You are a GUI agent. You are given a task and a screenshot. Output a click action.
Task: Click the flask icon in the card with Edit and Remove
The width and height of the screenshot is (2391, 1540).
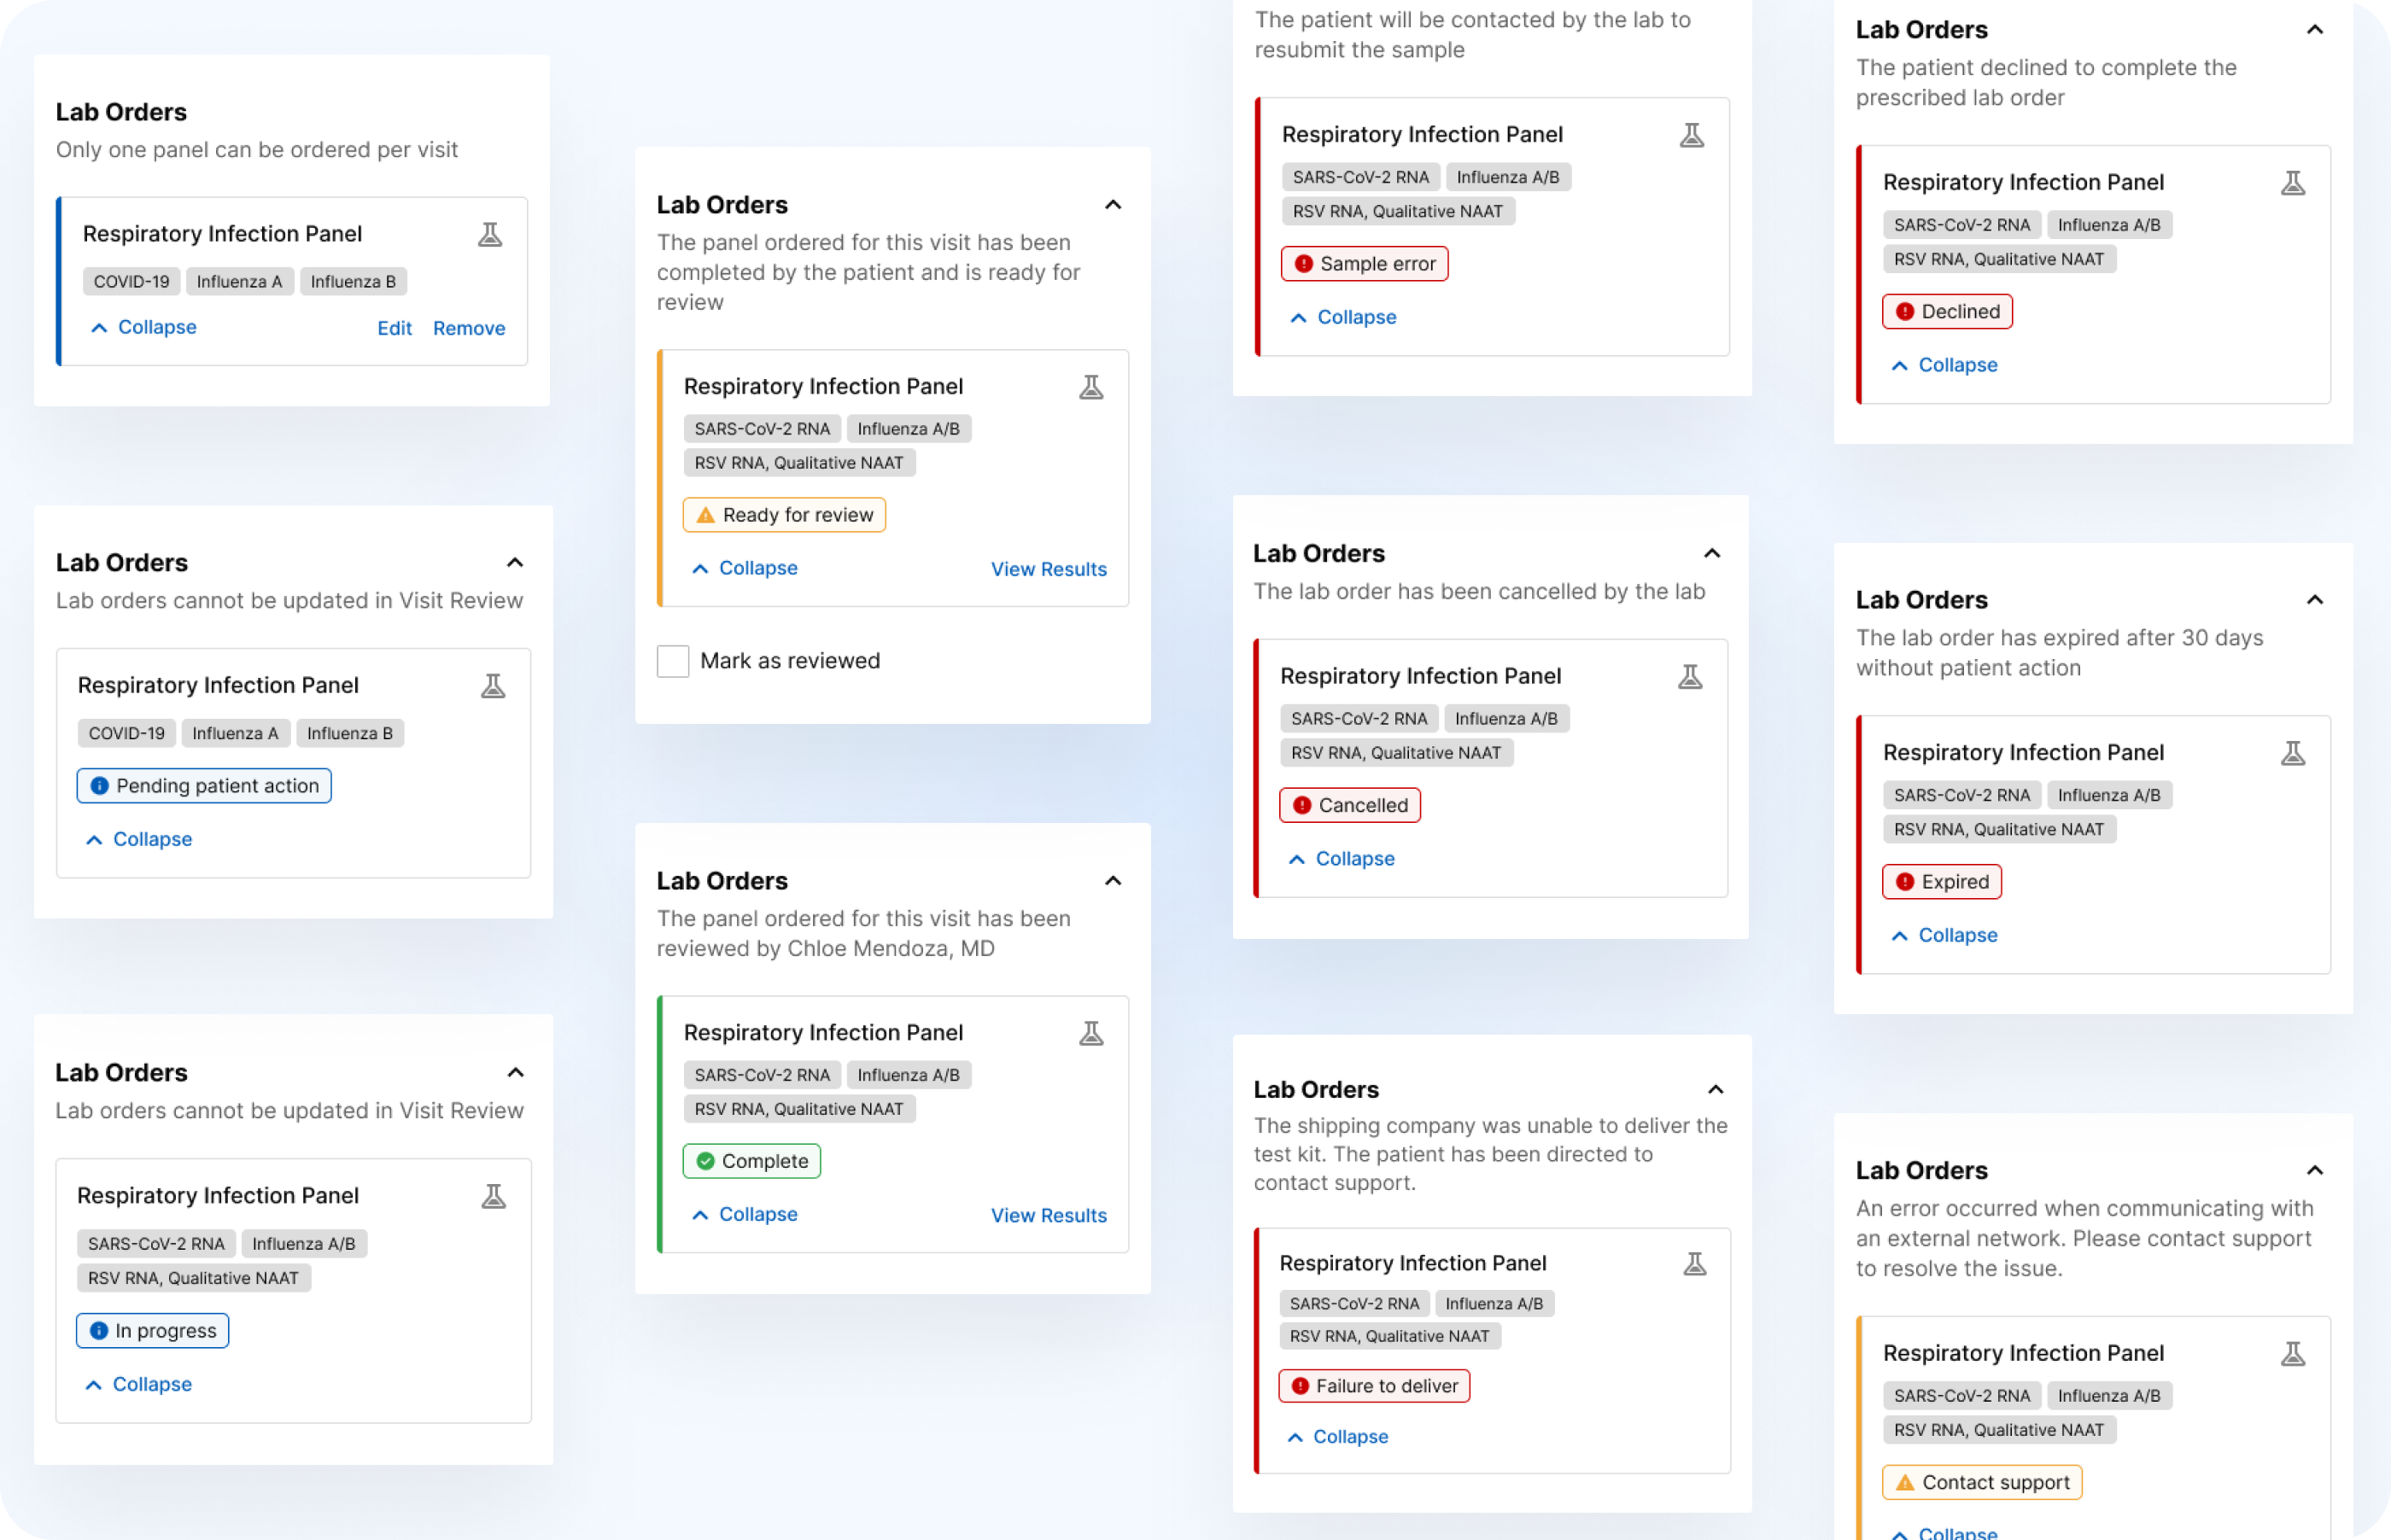point(490,235)
